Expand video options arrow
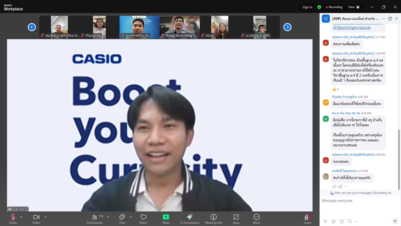Screen dimensions: 401x226 [x=46, y=217]
